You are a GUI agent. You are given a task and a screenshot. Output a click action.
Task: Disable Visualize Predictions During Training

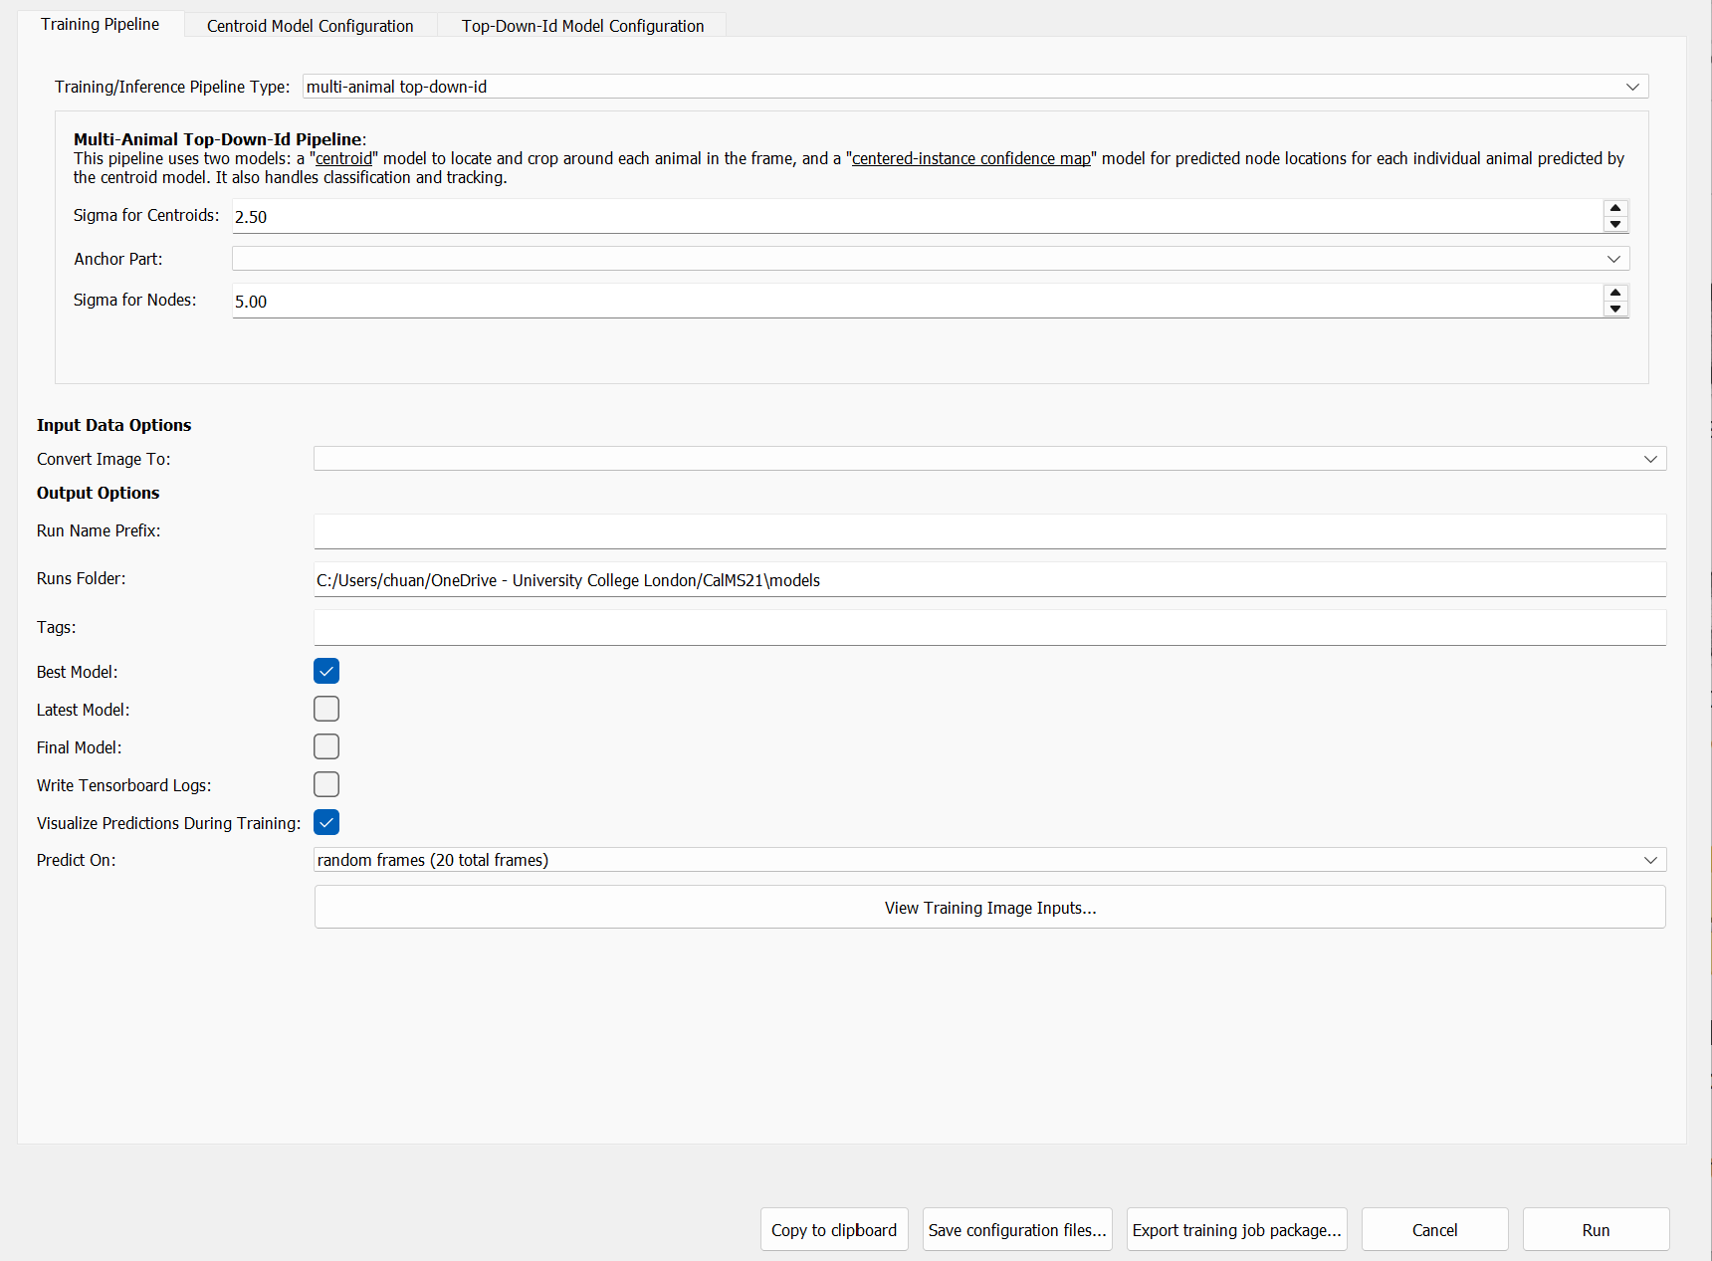[x=326, y=822]
